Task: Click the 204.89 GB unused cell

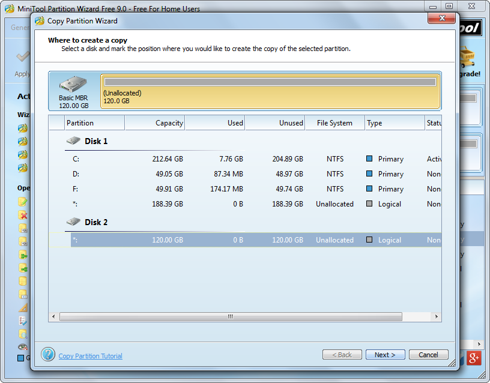Action: tap(288, 158)
